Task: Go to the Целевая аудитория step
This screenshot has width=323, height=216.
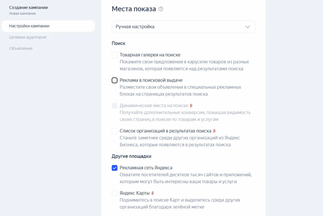Action: [28, 37]
